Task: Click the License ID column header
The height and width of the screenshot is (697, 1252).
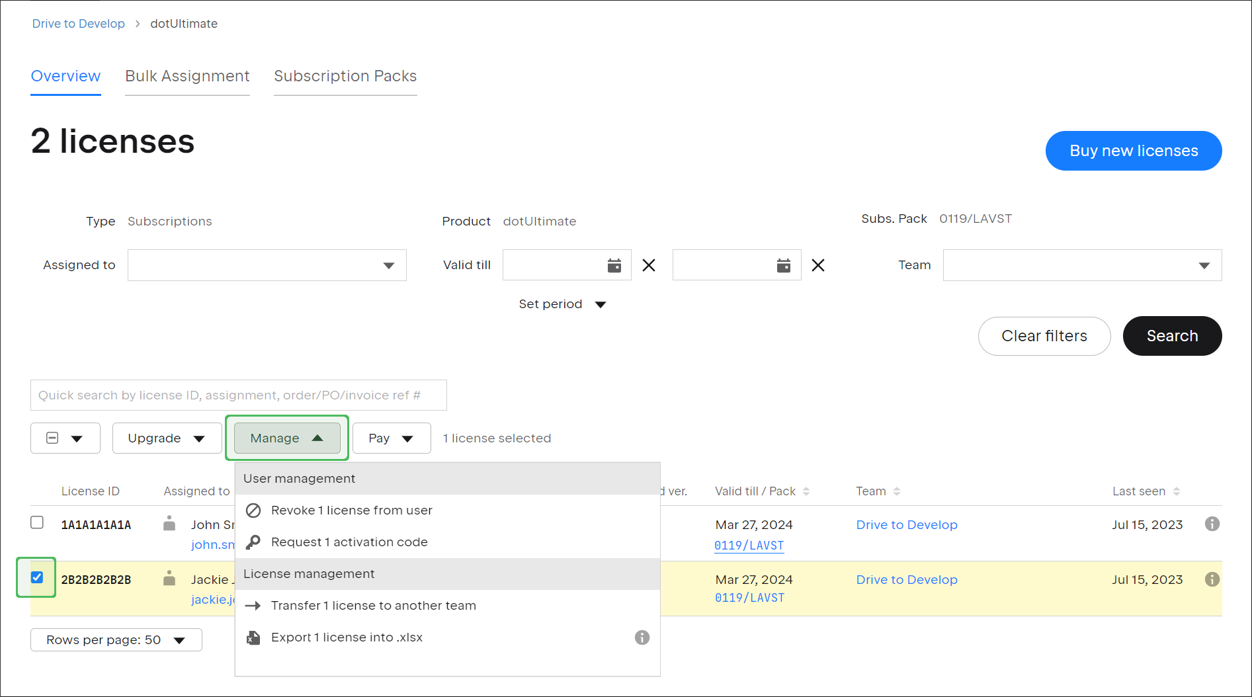Action: coord(91,491)
